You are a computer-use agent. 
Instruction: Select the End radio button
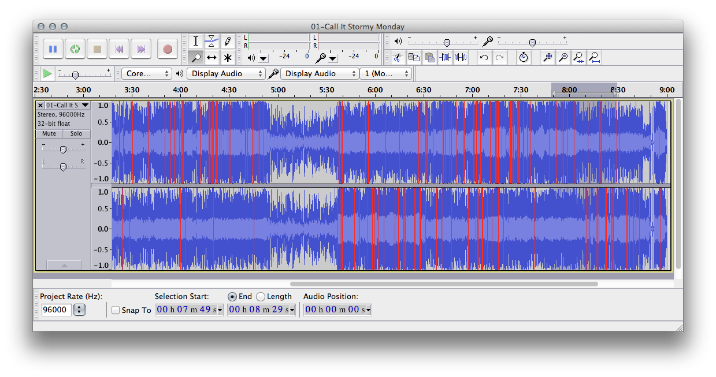pyautogui.click(x=232, y=296)
